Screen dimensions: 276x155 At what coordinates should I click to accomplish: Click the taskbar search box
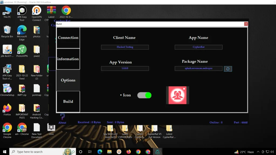(x=43, y=152)
